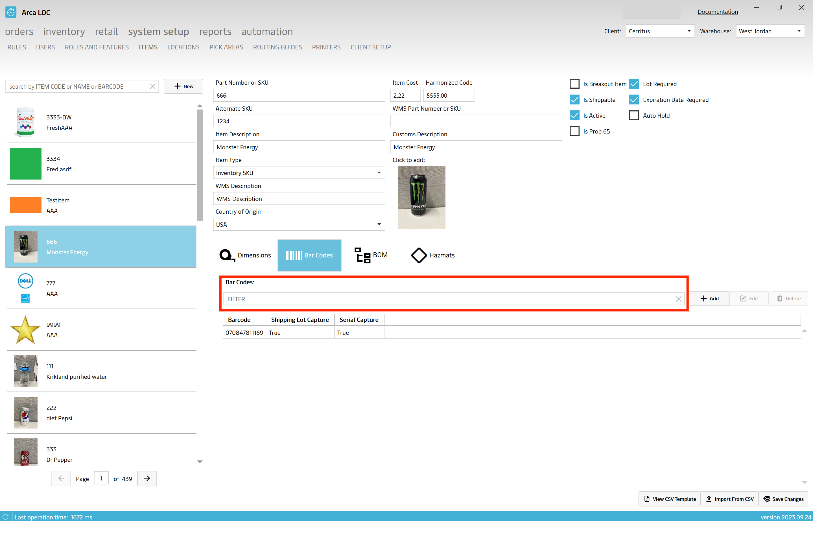The image size is (813, 542).
Task: Switch to Bar Codes tab view
Action: [309, 255]
